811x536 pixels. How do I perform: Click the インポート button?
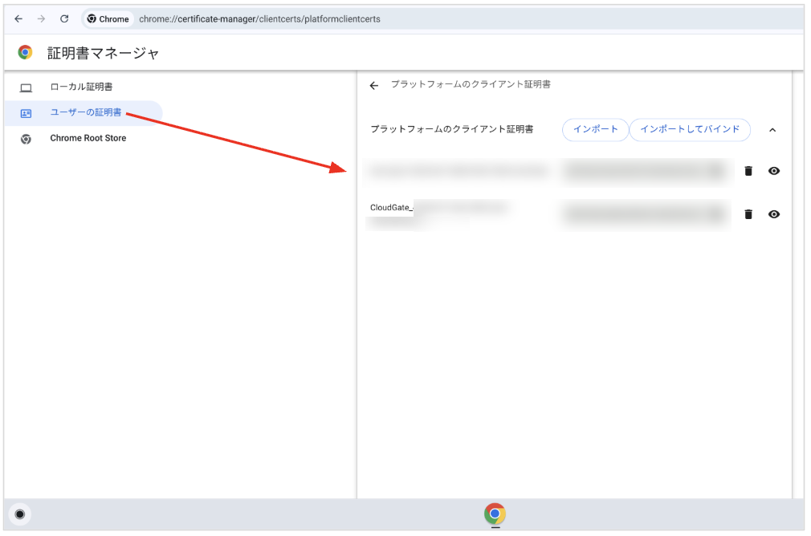point(595,129)
